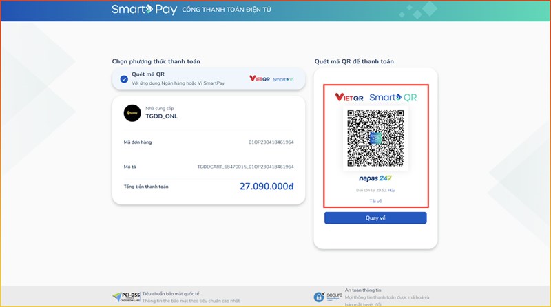Screen dimensions: 551x307
Task: Click the QR code image
Action: pos(375,138)
